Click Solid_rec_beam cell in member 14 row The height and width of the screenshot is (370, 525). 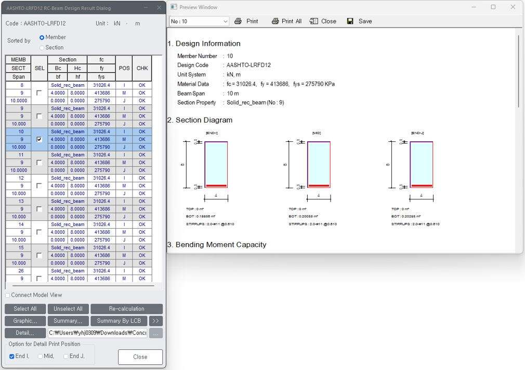[68, 224]
